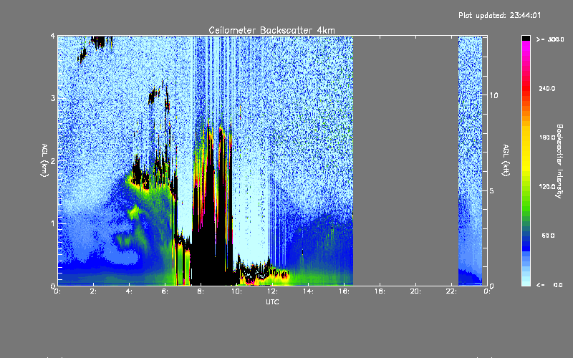Pick the black segment topping the colorbar
573x358 pixels.
(x=526, y=38)
